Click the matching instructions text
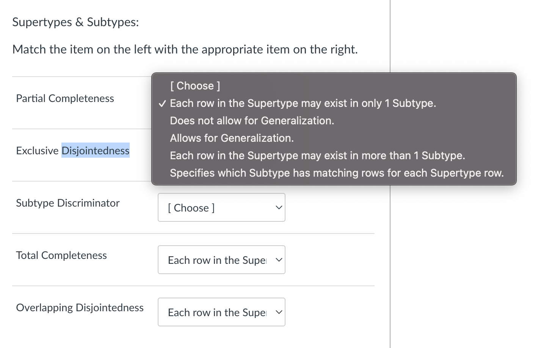The image size is (552, 348). pos(185,49)
